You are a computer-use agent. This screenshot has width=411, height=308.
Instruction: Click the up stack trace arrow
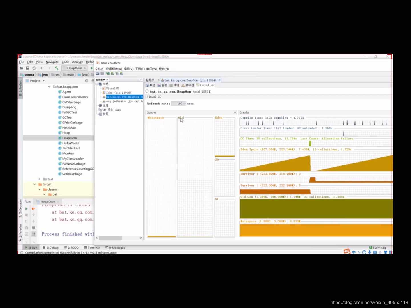pyautogui.click(x=33, y=215)
